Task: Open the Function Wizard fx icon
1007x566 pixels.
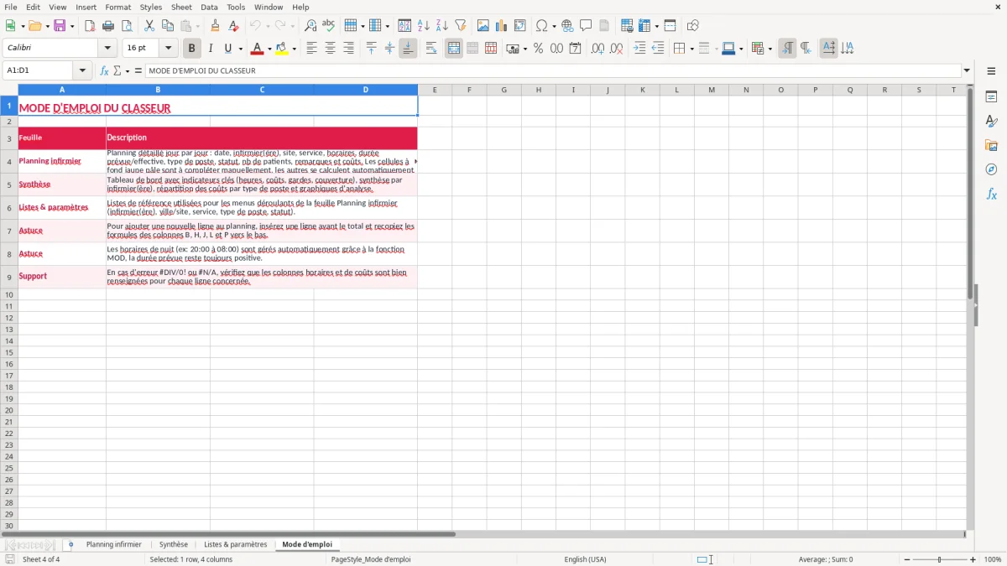Action: [105, 71]
